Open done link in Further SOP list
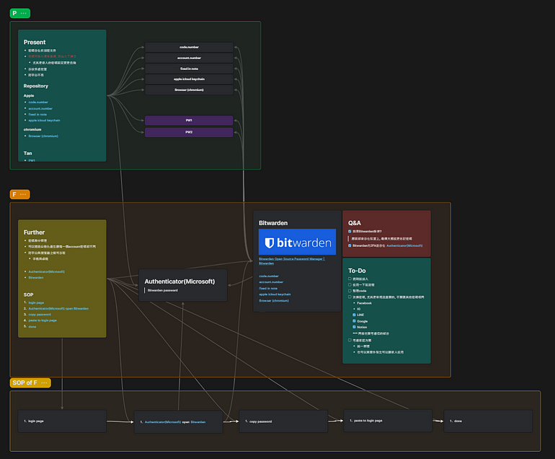555x459 pixels. 32,327
